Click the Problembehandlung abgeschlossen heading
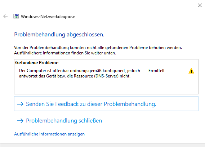The image size is (205, 147). [59, 35]
